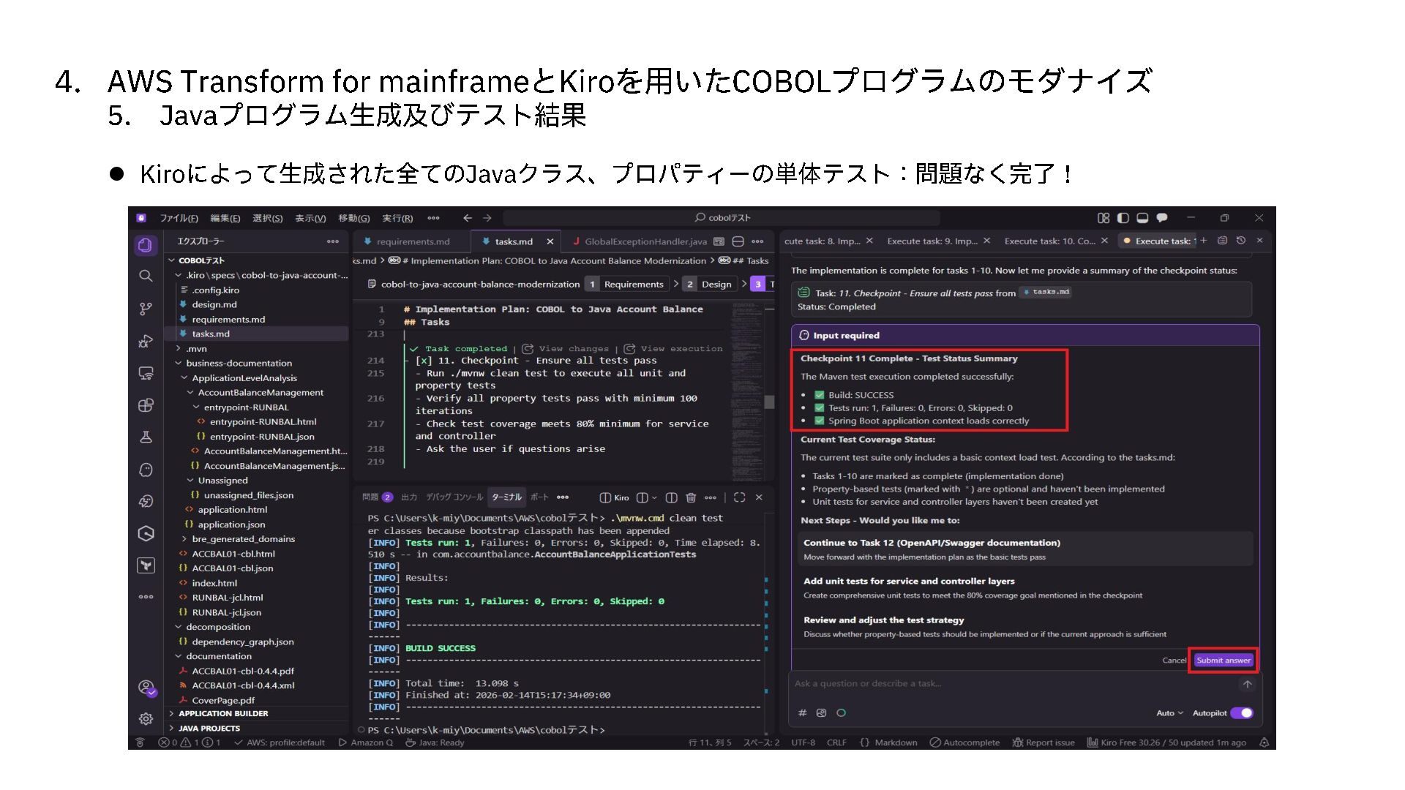Click the Manage gear icon
This screenshot has height=790, width=1405.
click(x=146, y=719)
